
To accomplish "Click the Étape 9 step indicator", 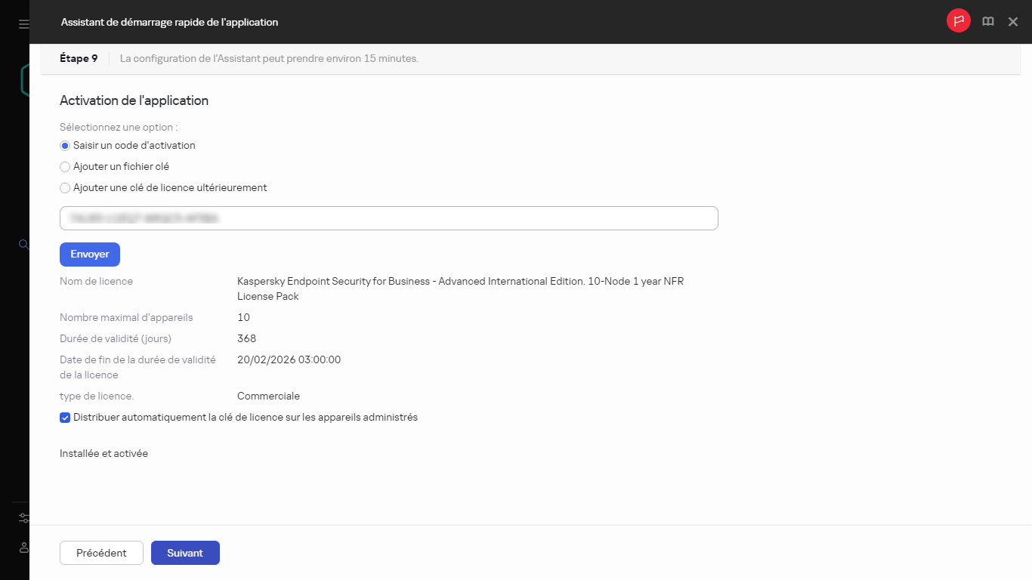I will pyautogui.click(x=78, y=57).
